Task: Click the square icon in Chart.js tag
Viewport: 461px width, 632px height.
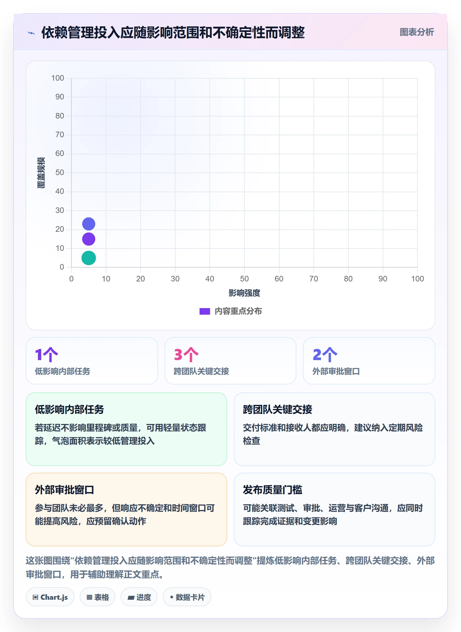Action: 36,597
